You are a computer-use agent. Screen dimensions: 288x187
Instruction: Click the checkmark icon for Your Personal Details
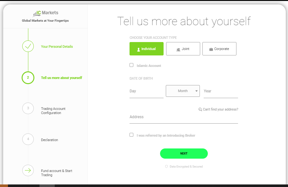(x=28, y=46)
